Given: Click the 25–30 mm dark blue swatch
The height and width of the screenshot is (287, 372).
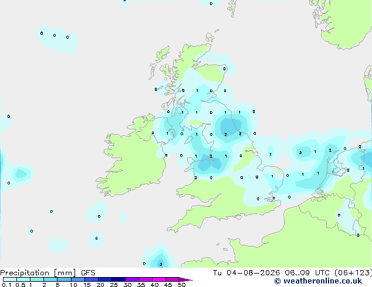Looking at the screenshot, I should [118, 279].
